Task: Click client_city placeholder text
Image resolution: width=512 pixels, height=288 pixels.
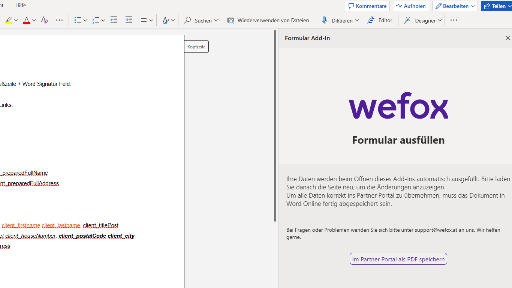Action: [121, 236]
